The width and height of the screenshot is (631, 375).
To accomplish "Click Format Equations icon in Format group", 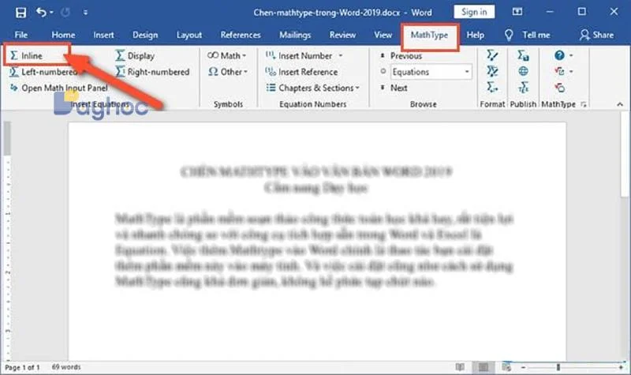I will [x=492, y=55].
